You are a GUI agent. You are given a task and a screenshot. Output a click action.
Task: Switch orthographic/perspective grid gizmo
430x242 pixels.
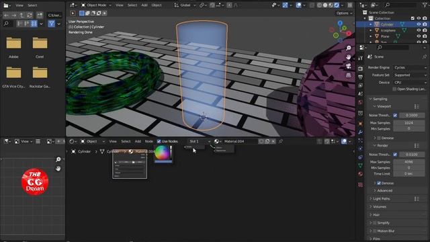coord(348,75)
